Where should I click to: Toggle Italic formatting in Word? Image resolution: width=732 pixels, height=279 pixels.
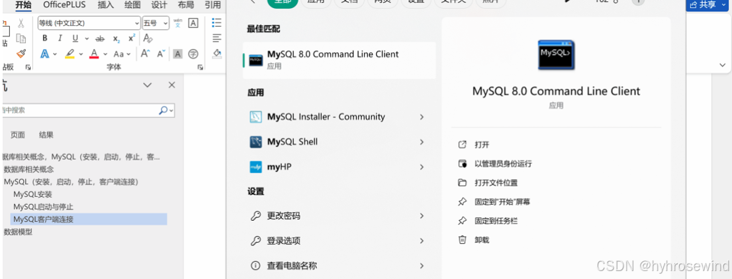(59, 38)
